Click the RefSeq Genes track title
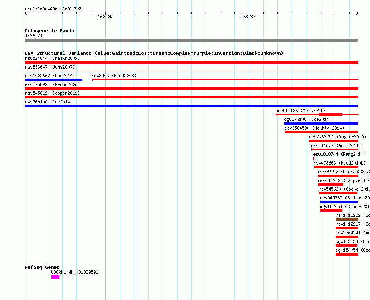 tap(42, 267)
